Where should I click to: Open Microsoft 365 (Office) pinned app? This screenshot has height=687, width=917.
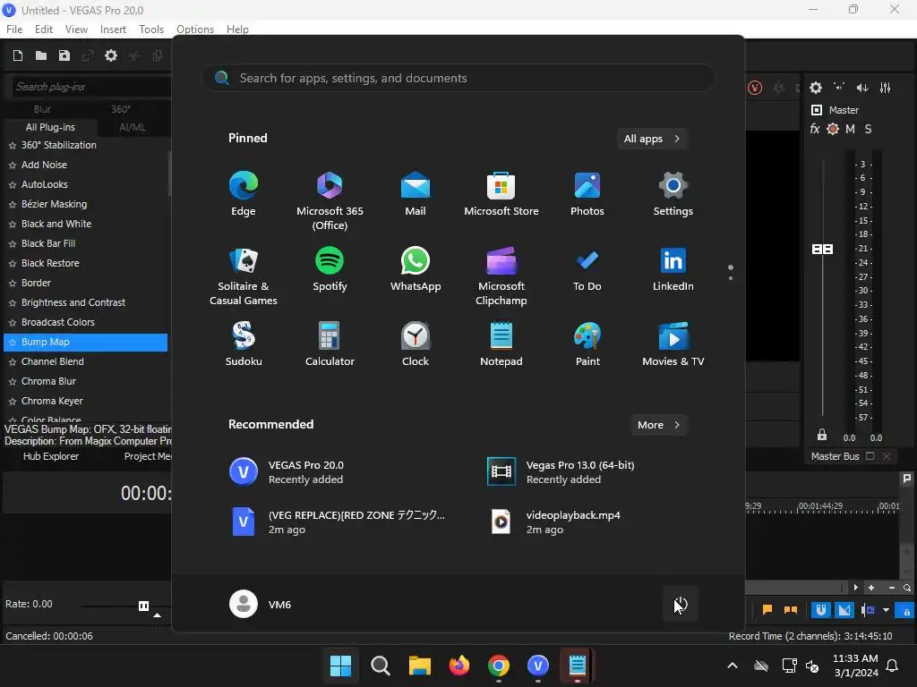click(x=330, y=201)
